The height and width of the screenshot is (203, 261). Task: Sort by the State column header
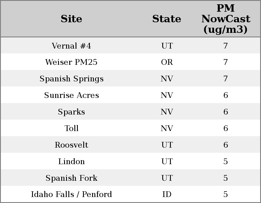pos(167,19)
